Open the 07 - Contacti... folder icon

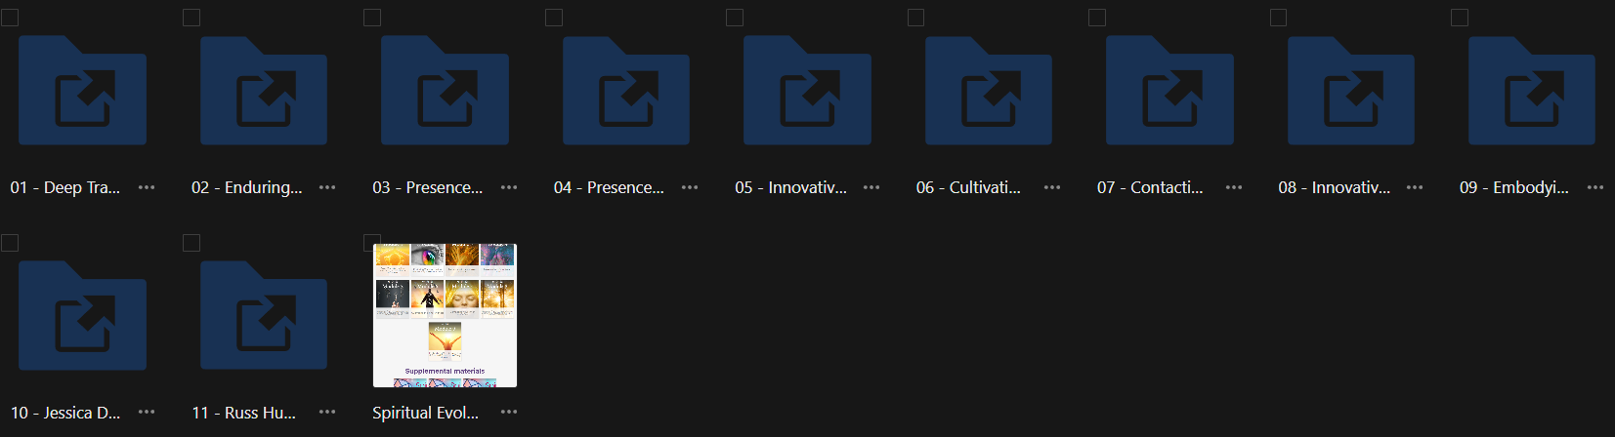(x=1169, y=91)
